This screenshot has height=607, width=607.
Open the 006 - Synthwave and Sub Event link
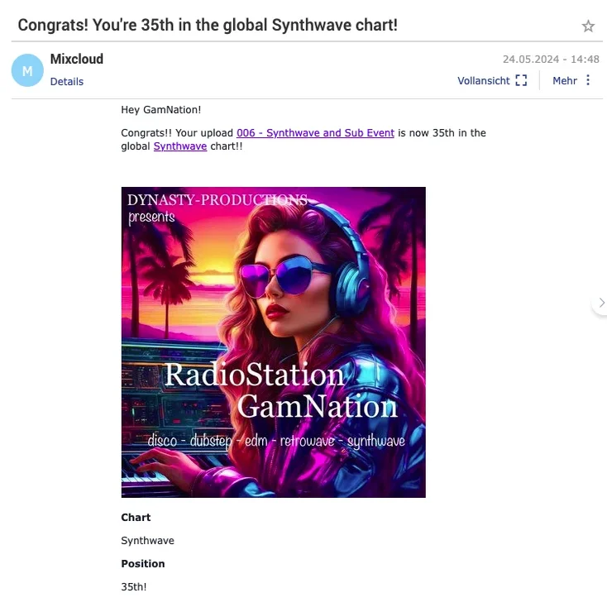coord(315,133)
